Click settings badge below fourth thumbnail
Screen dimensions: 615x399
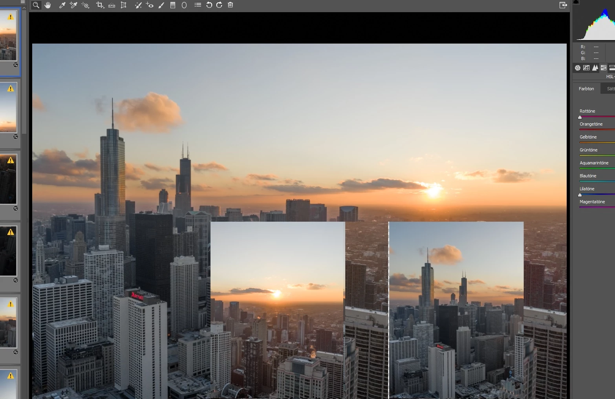[16, 280]
